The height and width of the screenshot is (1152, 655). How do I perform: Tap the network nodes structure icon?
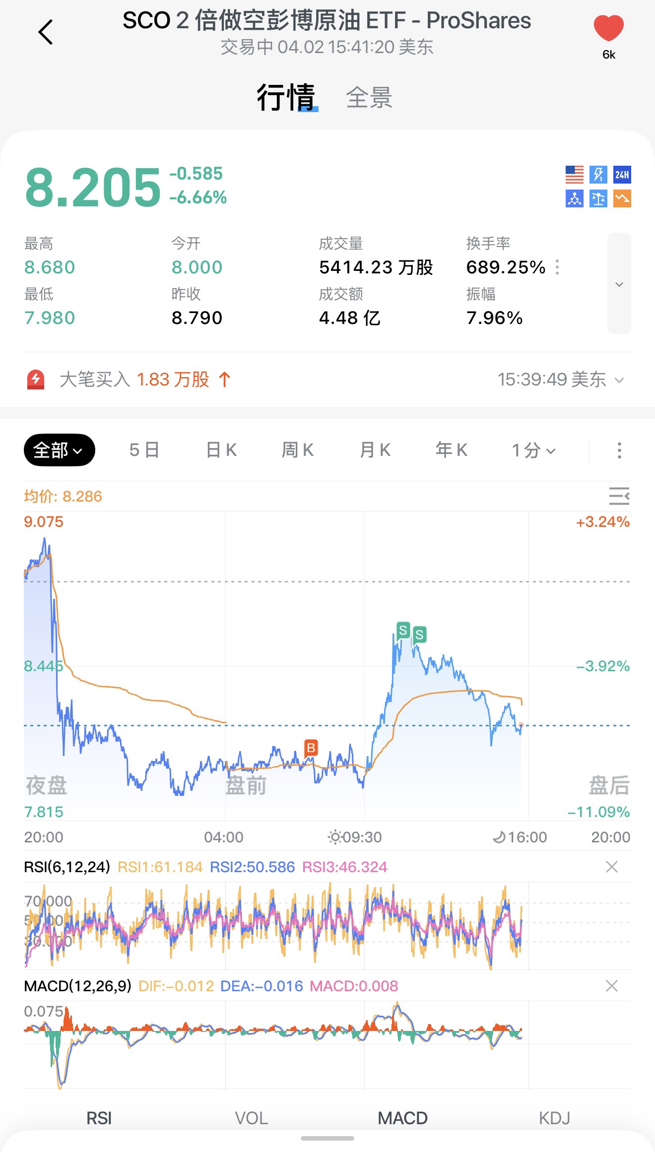(575, 199)
